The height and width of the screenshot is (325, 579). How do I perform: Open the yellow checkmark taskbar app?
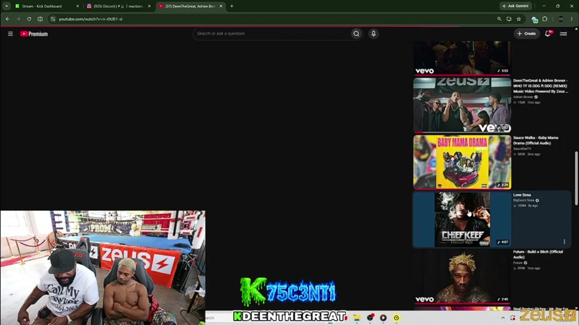(x=396, y=318)
